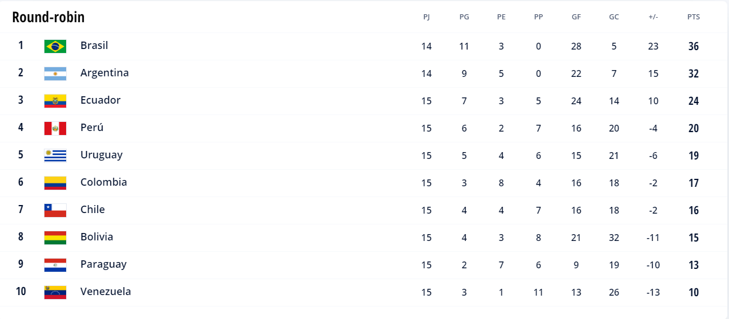Select the Uruguay team name
The height and width of the screenshot is (319, 729).
[101, 155]
